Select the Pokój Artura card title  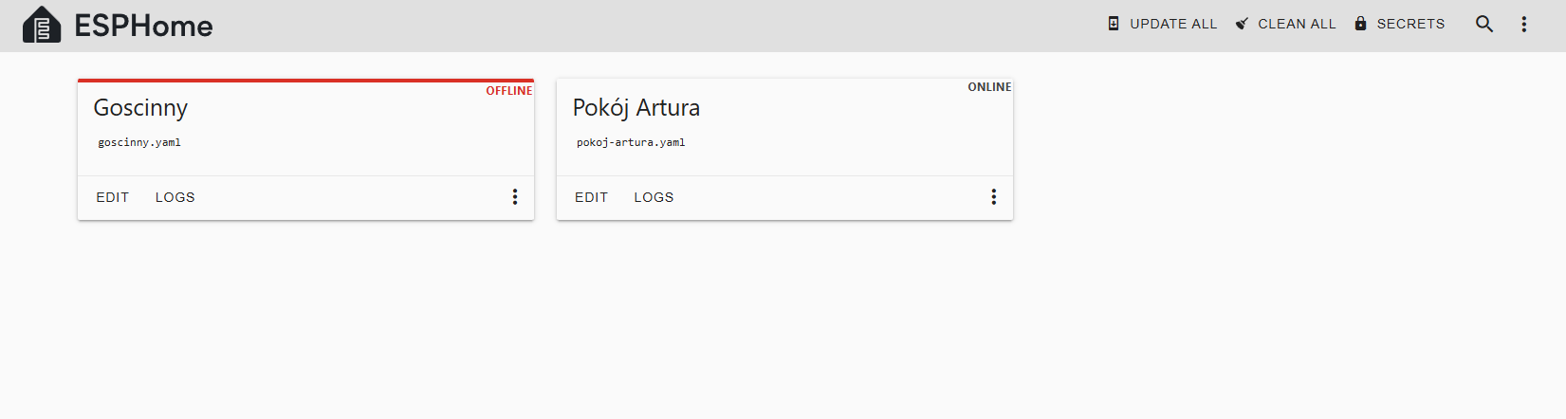(636, 108)
